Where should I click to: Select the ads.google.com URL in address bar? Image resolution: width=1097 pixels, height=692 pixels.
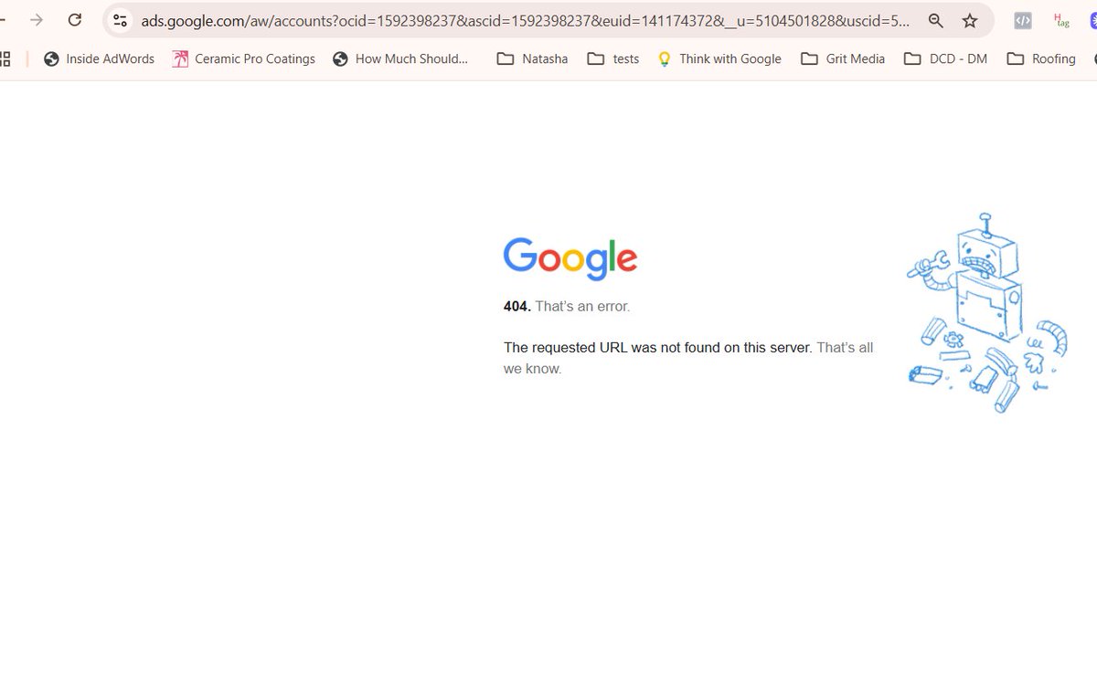525,20
